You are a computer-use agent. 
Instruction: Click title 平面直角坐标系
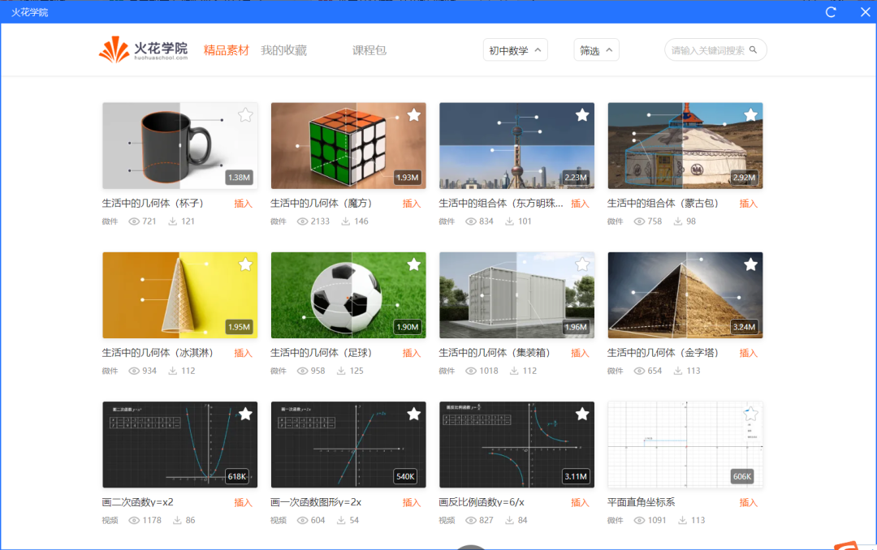(641, 502)
